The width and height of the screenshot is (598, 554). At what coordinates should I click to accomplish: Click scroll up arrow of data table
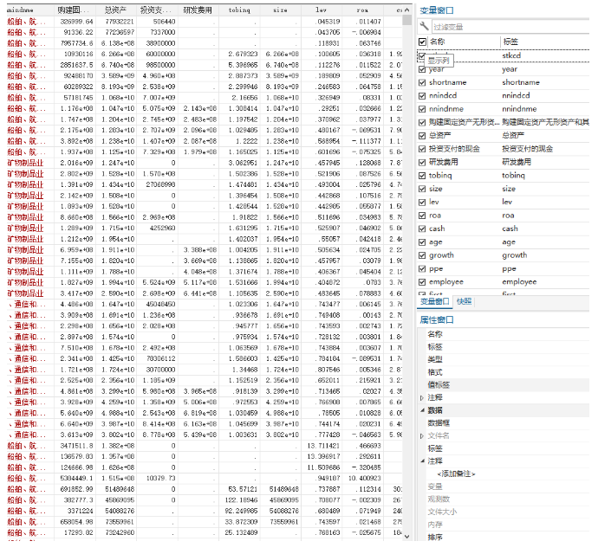pos(407,10)
